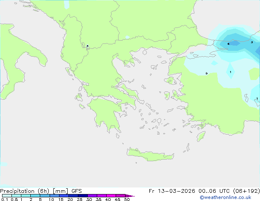Click the 'Precipitation (6h) [mm] GFS' title text
Screen dimensions: 260x201
tap(41, 191)
